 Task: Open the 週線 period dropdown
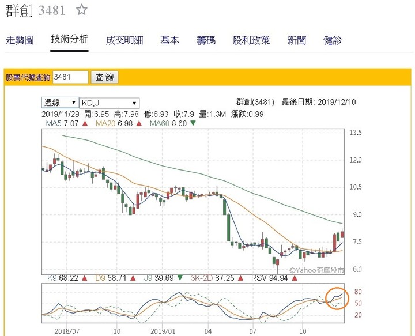click(60, 103)
